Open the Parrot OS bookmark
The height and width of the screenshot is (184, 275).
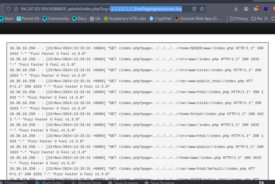point(28,19)
